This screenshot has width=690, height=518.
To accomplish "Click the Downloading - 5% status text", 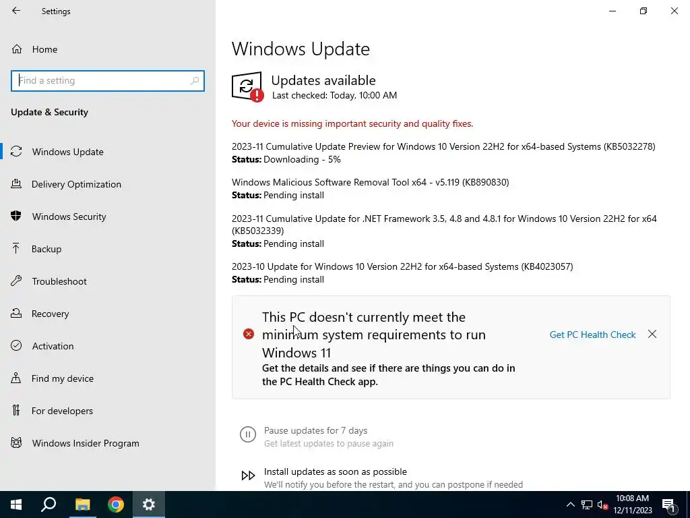I will coord(302,159).
